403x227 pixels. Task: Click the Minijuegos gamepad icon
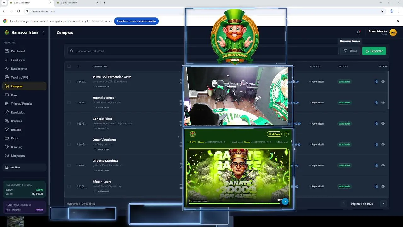pos(7,156)
